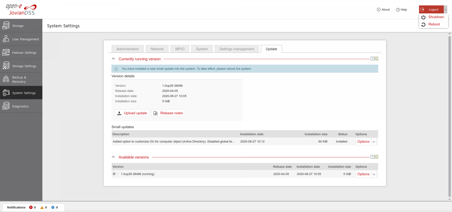
Task: Switch to the Network tab
Action: click(157, 49)
